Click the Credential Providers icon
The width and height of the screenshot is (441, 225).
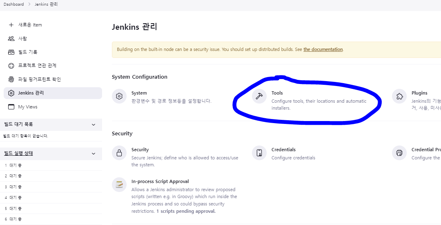pyautogui.click(x=399, y=153)
